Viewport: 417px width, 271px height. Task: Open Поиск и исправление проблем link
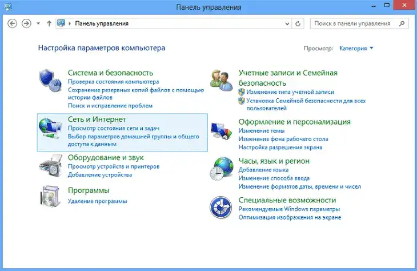point(110,106)
